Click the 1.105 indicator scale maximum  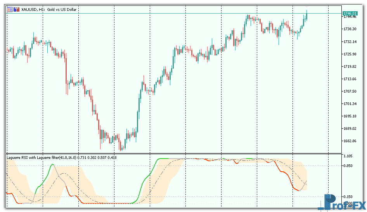coord(349,156)
